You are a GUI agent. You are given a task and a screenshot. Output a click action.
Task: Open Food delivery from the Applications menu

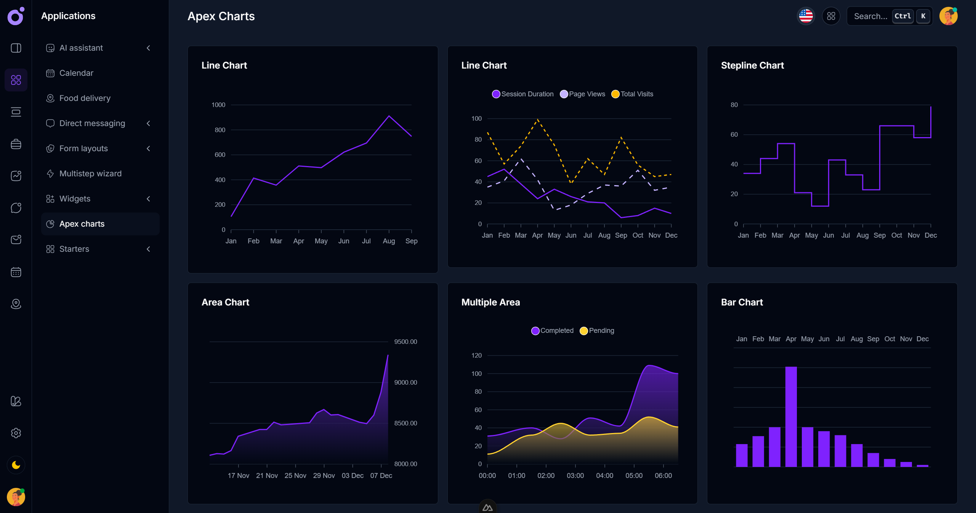point(85,98)
